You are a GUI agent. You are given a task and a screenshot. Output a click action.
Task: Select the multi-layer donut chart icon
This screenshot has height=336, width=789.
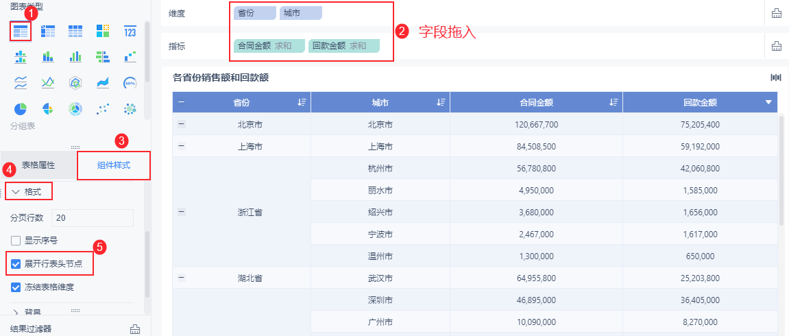click(x=75, y=108)
